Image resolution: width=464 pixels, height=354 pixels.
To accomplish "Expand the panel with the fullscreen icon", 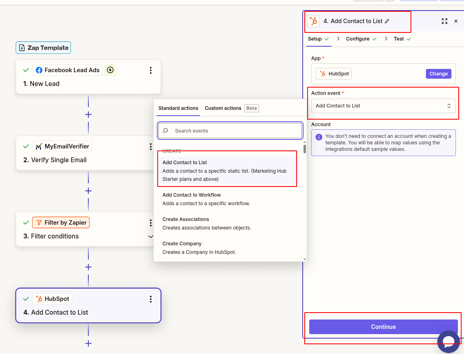I will click(x=445, y=21).
